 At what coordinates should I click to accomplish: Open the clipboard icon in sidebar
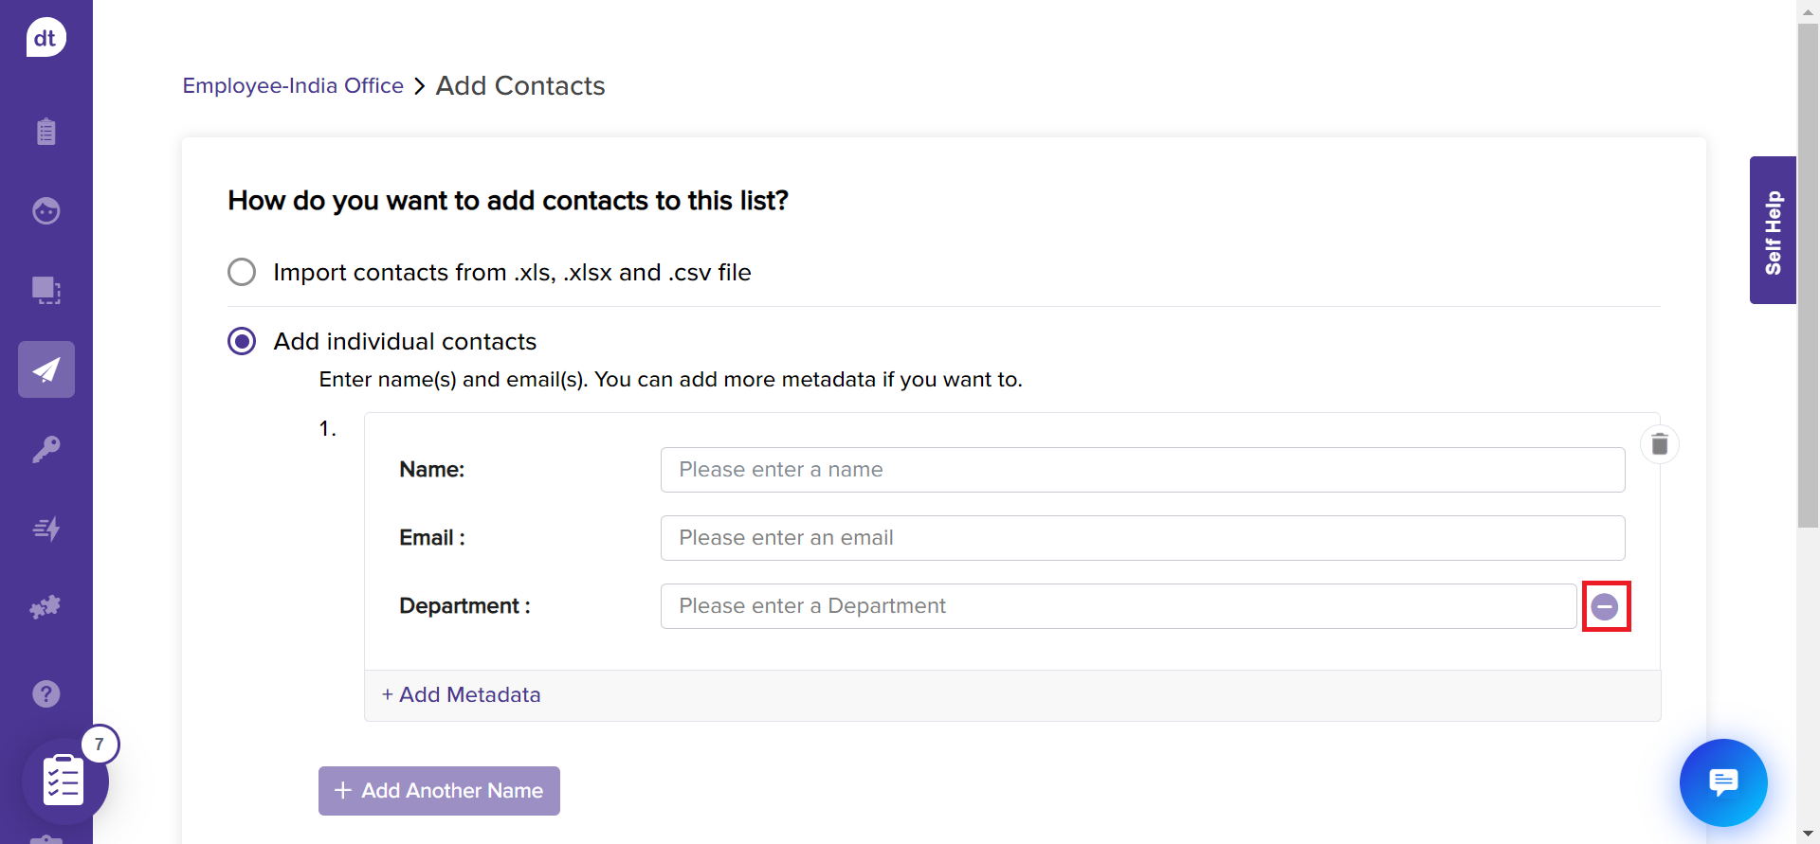[x=45, y=131]
